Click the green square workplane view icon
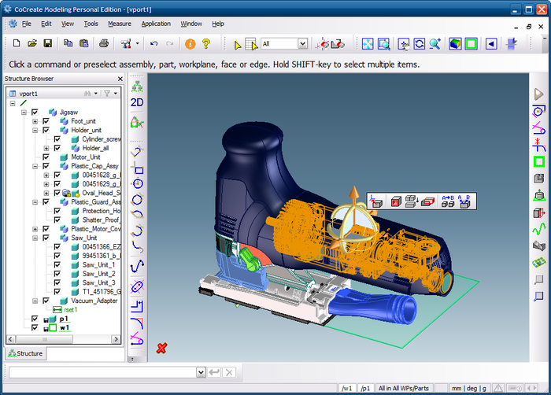Image resolution: width=551 pixels, height=395 pixels. (x=471, y=44)
